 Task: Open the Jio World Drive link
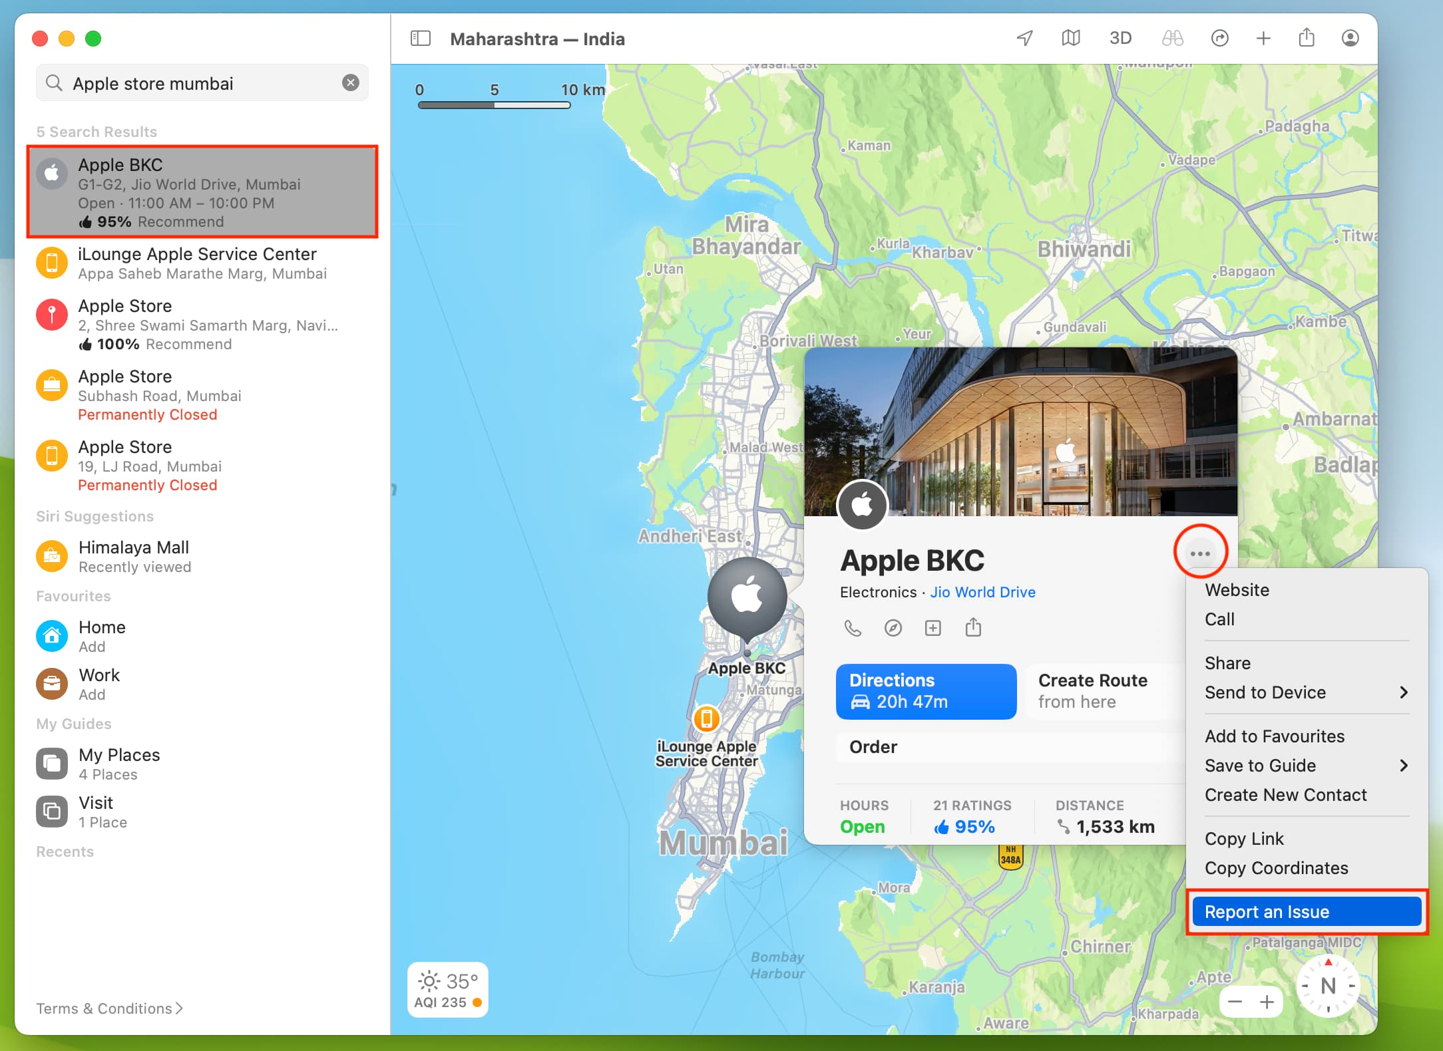click(x=982, y=592)
